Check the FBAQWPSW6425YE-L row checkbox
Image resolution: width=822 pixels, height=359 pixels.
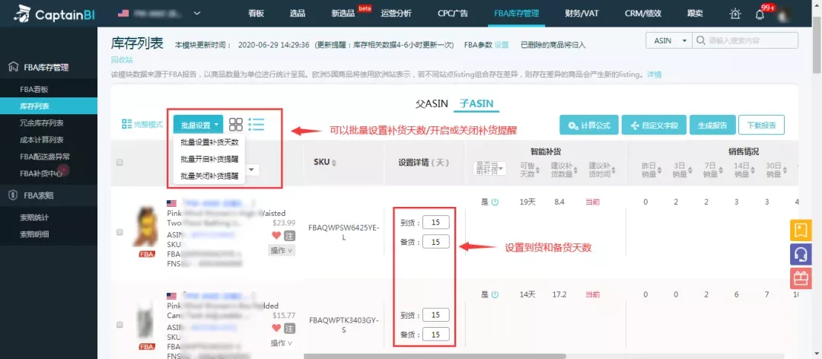pyautogui.click(x=119, y=232)
